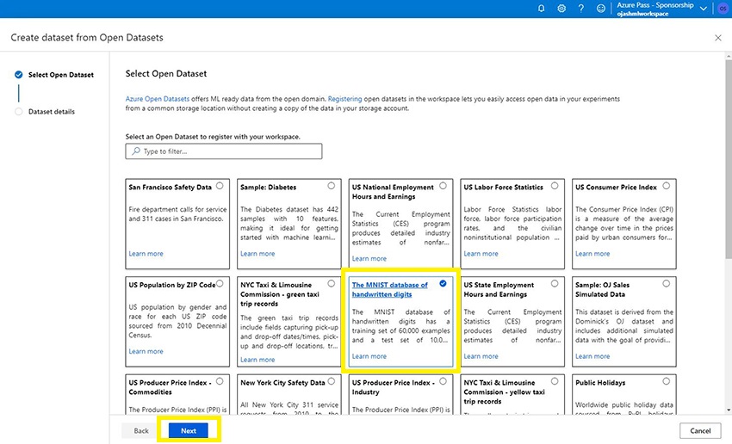The height and width of the screenshot is (444, 732).
Task: Click the San Francisco Safety Data card title
Action: pos(170,187)
